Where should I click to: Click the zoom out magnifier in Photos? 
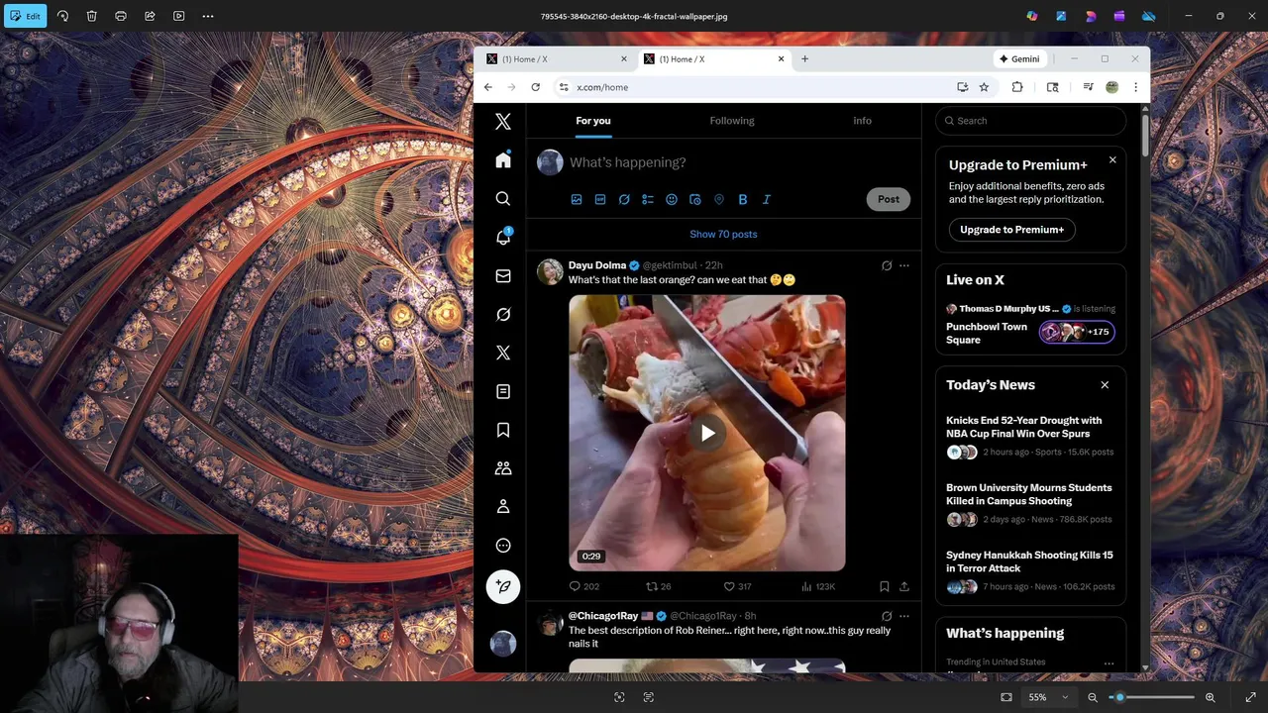(x=1093, y=697)
